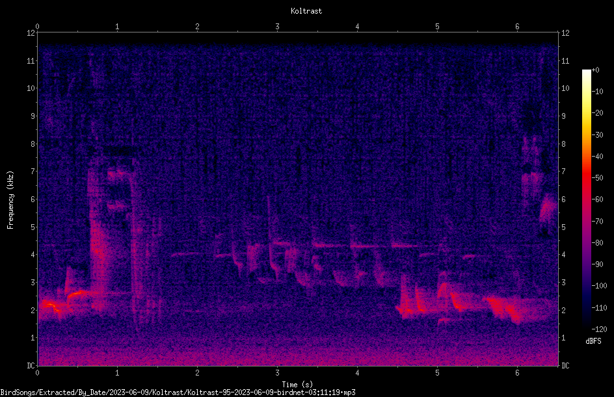Click the "9" tick on the left frequency axis
The image size is (614, 397).
[33, 116]
